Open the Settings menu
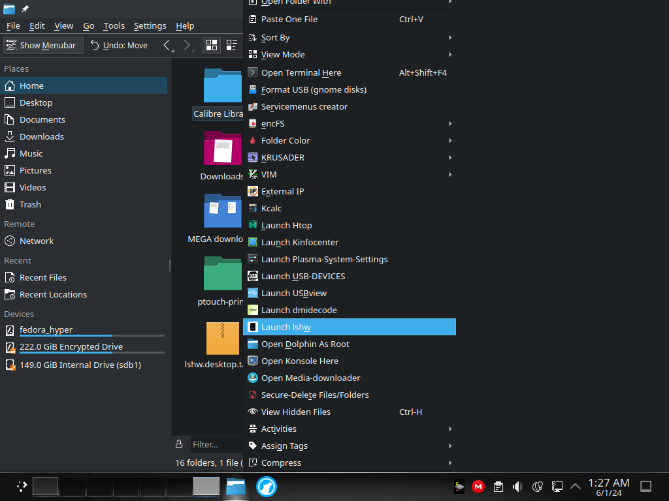 [x=150, y=25]
